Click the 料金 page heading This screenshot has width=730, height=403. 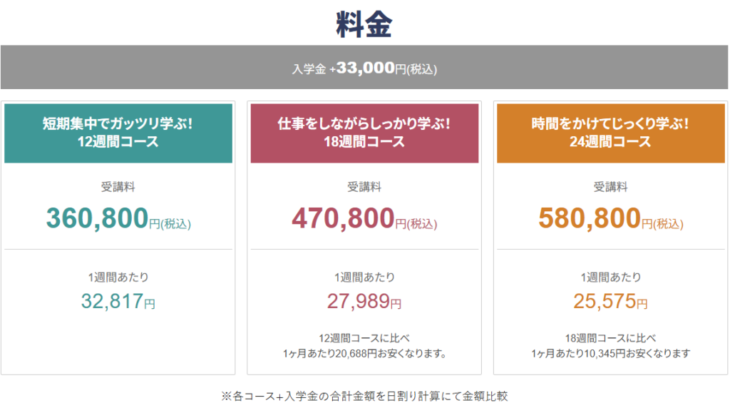pos(364,24)
